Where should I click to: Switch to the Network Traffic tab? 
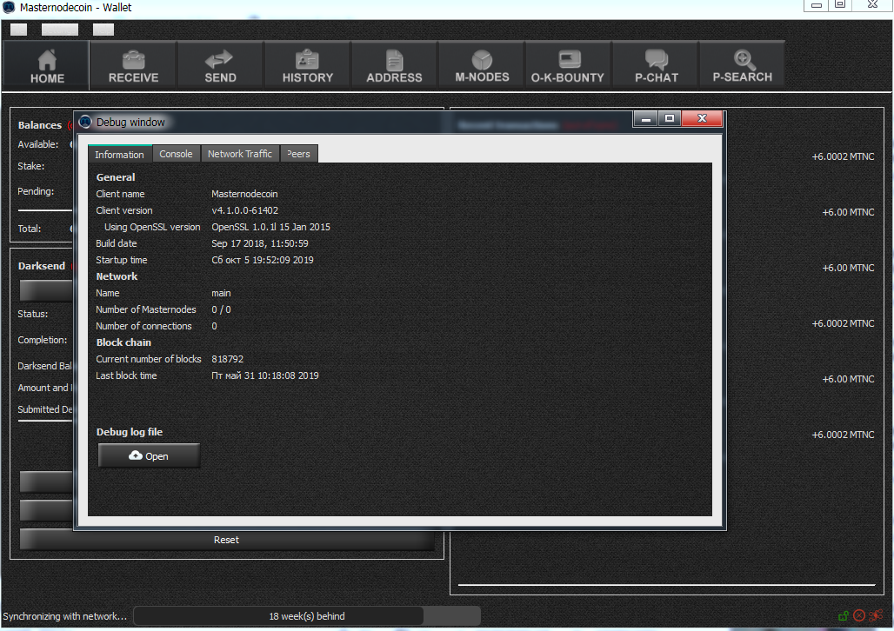pos(240,154)
